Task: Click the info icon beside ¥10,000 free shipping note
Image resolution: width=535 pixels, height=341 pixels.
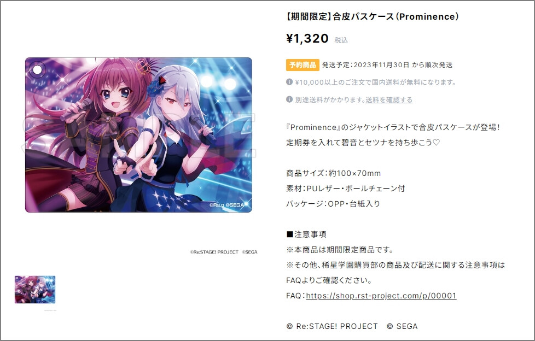Action: click(289, 82)
